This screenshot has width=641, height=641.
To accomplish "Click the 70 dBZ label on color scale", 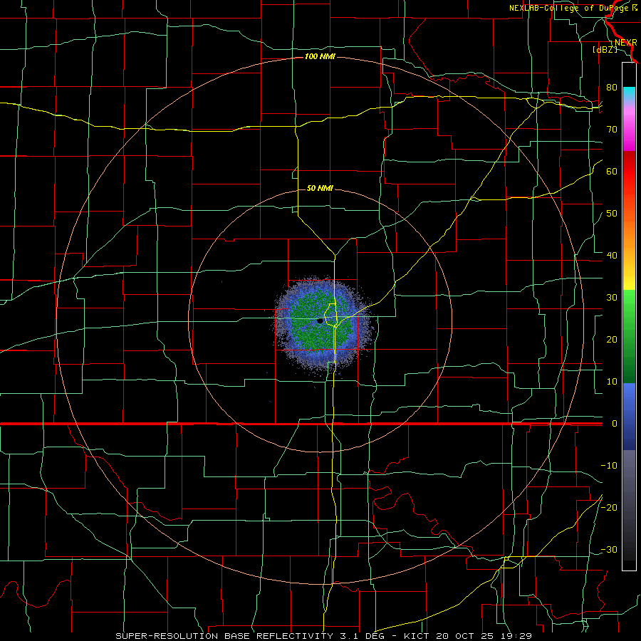I will tap(612, 129).
